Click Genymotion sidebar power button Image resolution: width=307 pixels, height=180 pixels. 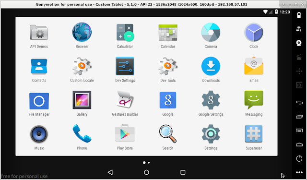299,158
